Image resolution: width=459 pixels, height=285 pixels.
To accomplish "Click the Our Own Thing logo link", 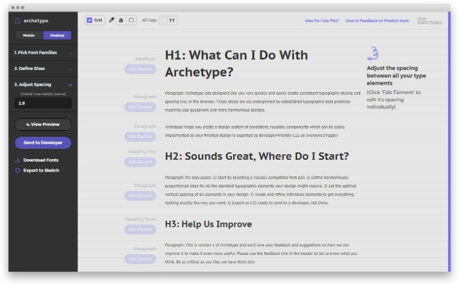I will [x=430, y=21].
